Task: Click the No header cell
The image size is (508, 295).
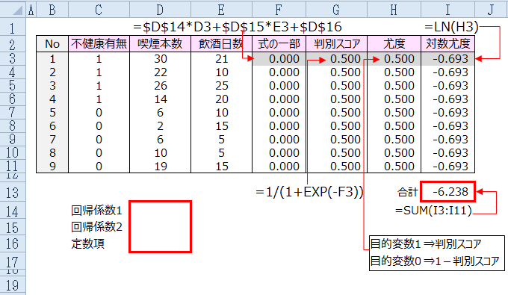Action: (x=52, y=44)
